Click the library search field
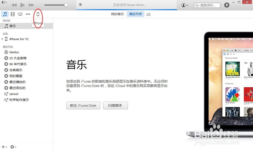Viewport: 253px width, 151px height. point(207,5)
